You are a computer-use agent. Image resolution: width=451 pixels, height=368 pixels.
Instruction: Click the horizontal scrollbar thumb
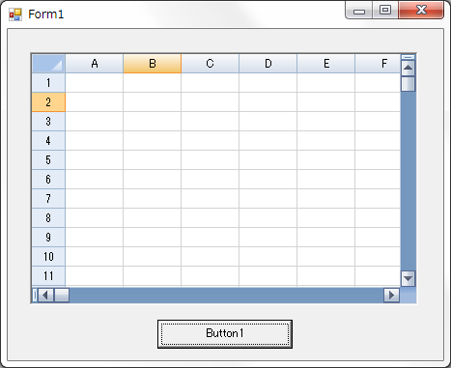coord(62,296)
